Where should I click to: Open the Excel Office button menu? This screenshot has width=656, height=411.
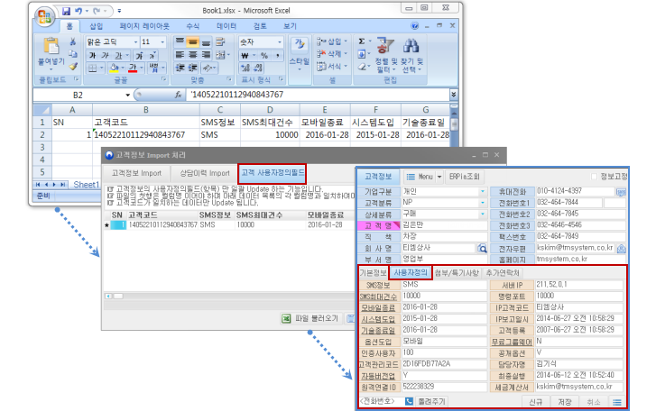45,17
